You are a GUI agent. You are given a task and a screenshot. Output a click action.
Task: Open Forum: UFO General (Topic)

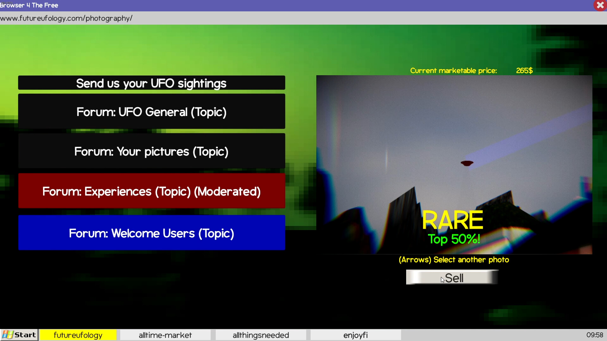[151, 112]
